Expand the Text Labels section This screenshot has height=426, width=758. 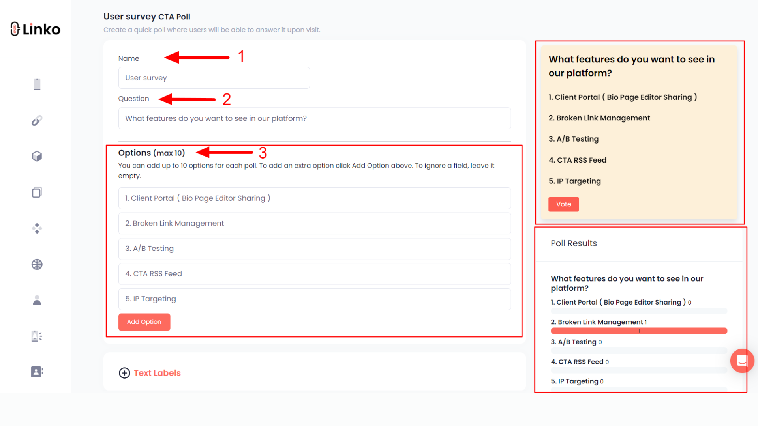coord(157,373)
